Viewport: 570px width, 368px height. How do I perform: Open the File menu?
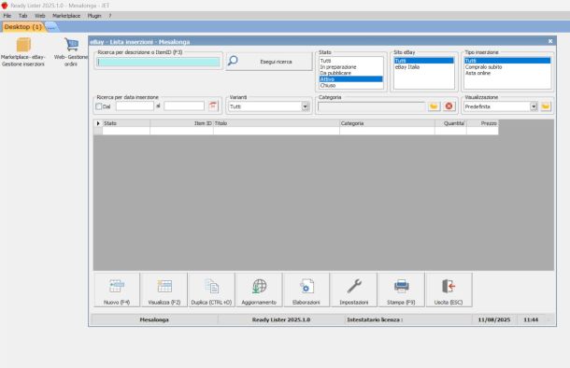pos(7,16)
